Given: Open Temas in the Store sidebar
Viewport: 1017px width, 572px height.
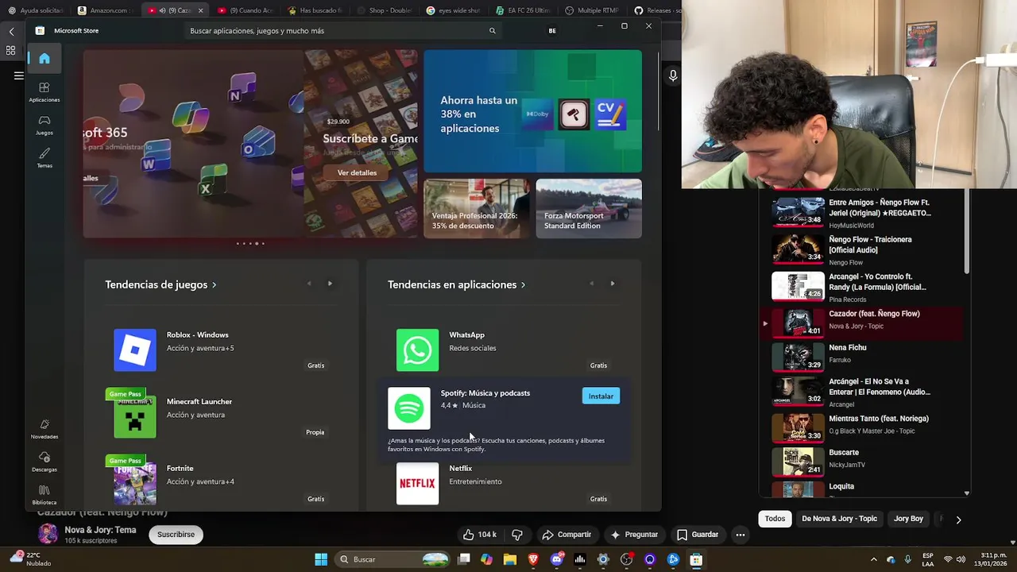Looking at the screenshot, I should 44,157.
